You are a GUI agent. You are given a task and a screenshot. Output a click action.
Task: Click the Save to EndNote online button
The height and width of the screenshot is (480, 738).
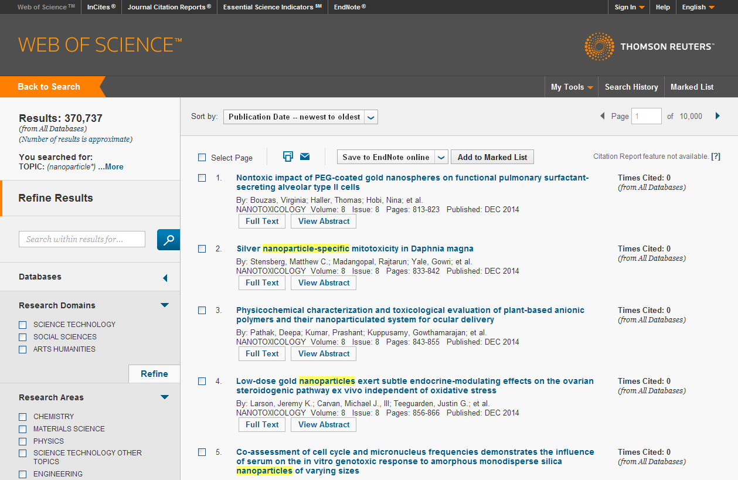(x=386, y=157)
